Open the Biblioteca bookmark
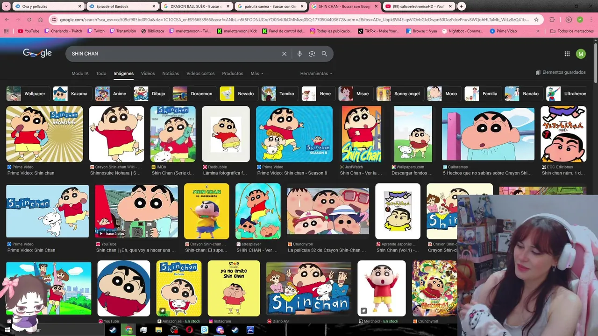Image resolution: width=598 pixels, height=336 pixels. 152,31
